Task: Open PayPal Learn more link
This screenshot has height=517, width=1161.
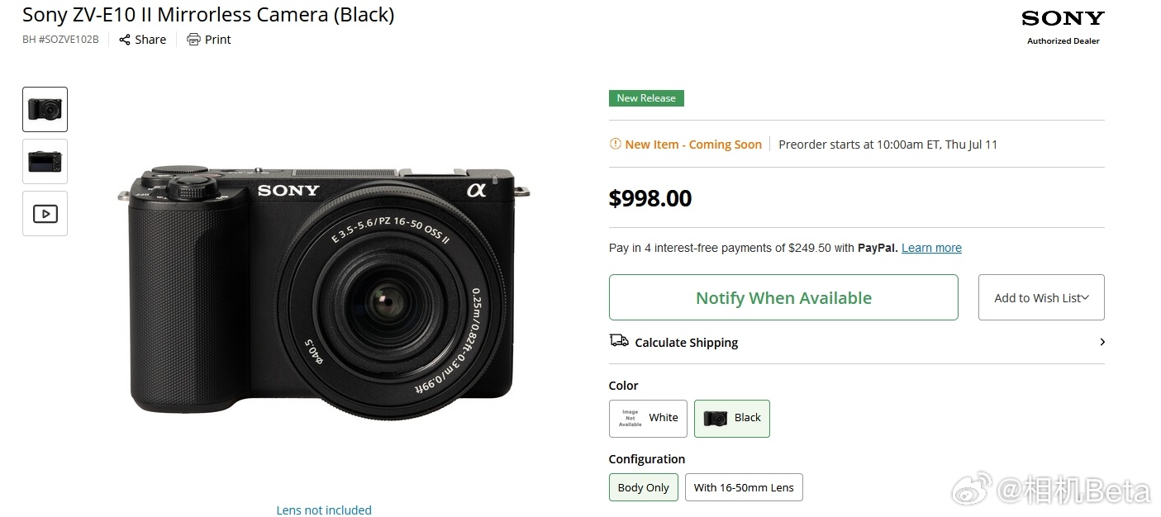Action: (931, 248)
